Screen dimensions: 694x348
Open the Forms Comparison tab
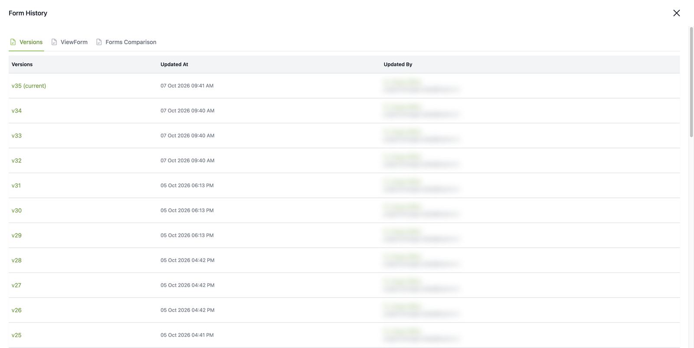click(x=126, y=42)
